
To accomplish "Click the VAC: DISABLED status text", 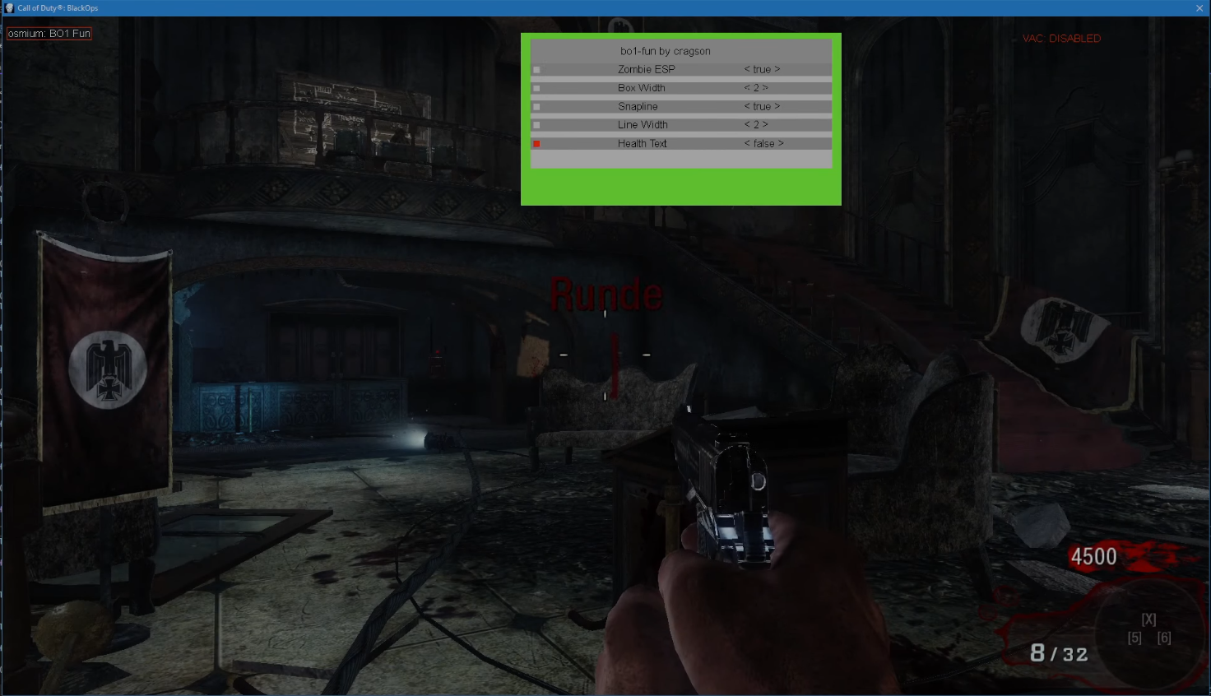I will point(1061,38).
